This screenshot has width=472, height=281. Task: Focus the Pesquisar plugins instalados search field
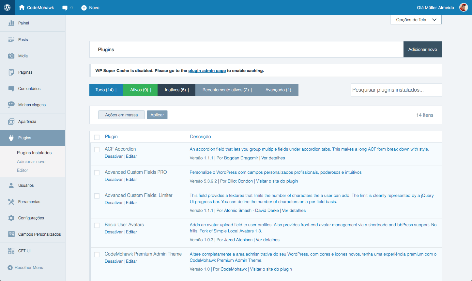click(396, 90)
